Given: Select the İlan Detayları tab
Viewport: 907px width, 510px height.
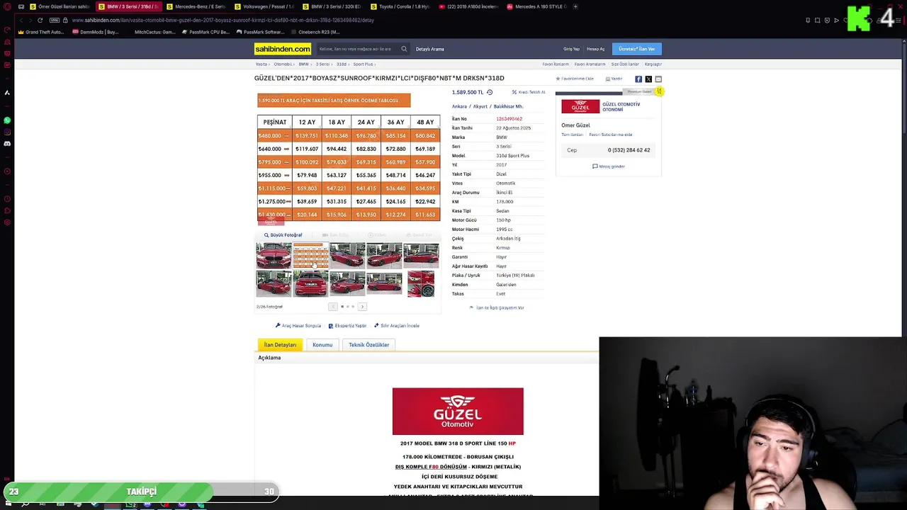Looking at the screenshot, I should 280,345.
